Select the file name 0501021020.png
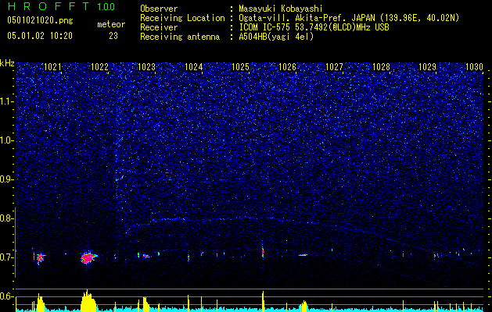 pos(40,21)
